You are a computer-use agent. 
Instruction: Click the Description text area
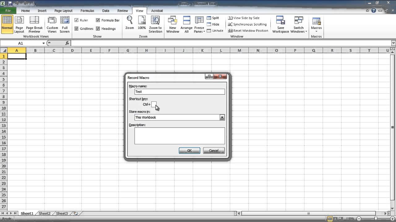[x=179, y=136]
